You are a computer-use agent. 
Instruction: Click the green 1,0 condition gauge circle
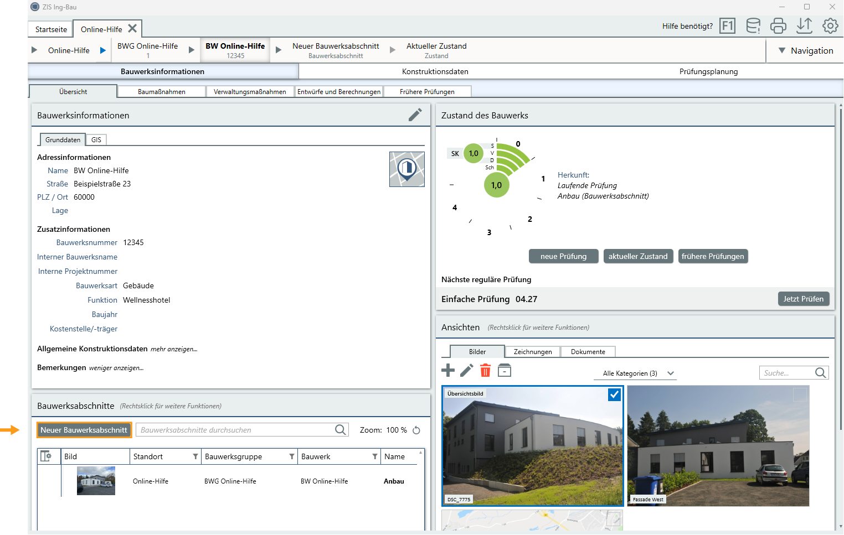496,185
